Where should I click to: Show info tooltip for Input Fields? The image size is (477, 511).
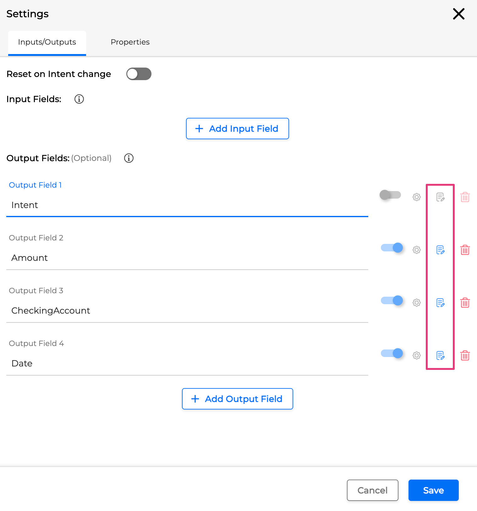pos(79,99)
